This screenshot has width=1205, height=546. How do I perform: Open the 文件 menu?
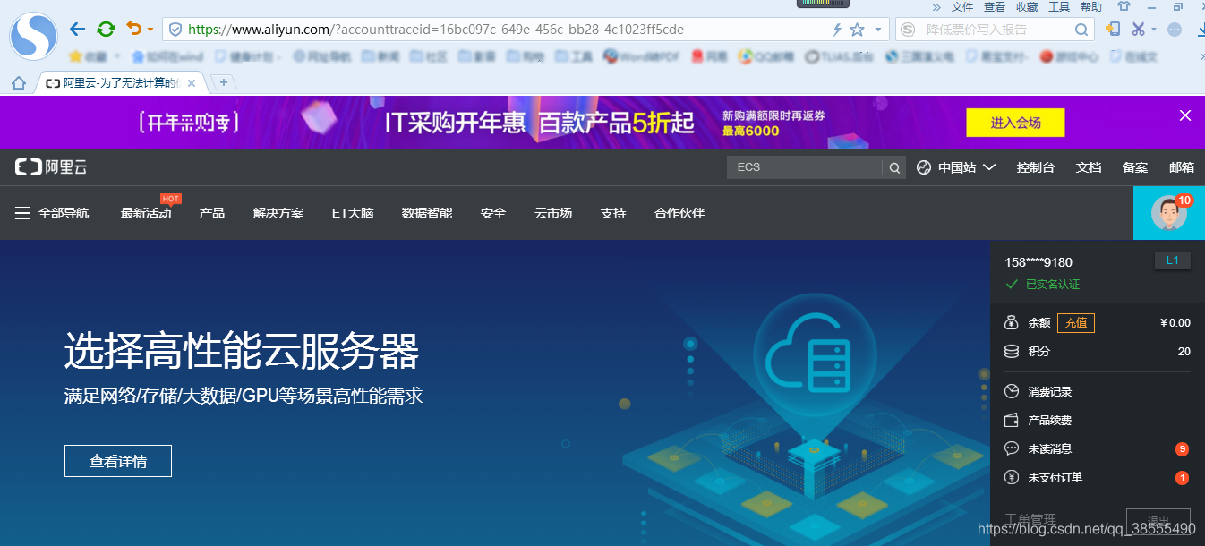click(962, 7)
